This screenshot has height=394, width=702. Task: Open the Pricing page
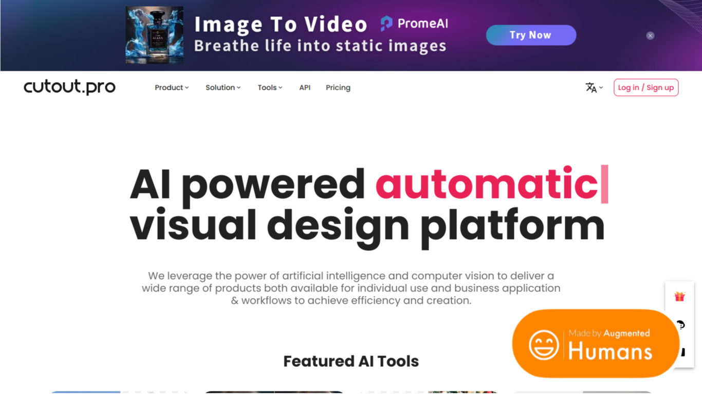pos(338,88)
